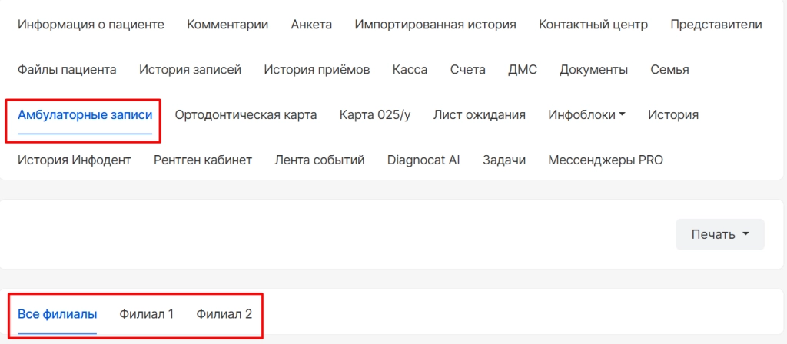Select the Филиал 2 branch tab
The width and height of the screenshot is (787, 344).
pyautogui.click(x=224, y=314)
